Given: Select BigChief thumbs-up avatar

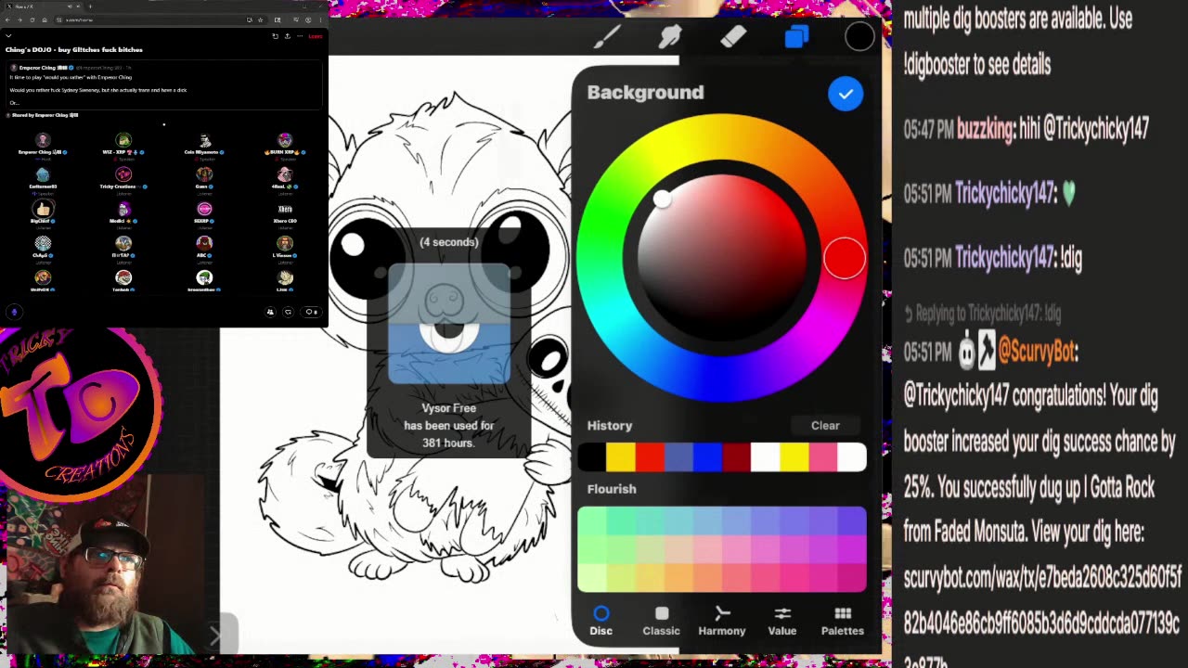Looking at the screenshot, I should point(43,209).
